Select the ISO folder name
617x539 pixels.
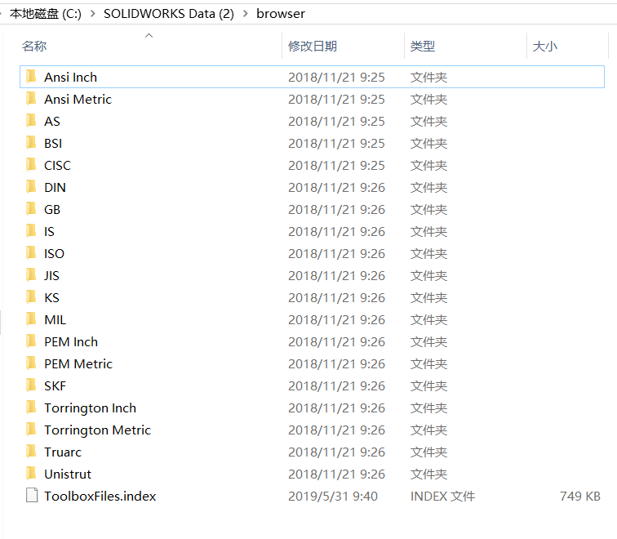click(x=55, y=253)
